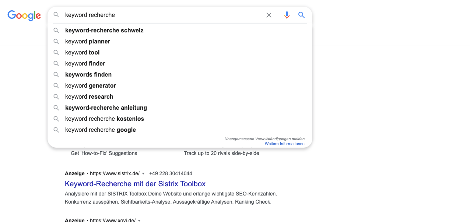
Task: Choose 'keyword finder' from suggestions
Action: (x=85, y=64)
